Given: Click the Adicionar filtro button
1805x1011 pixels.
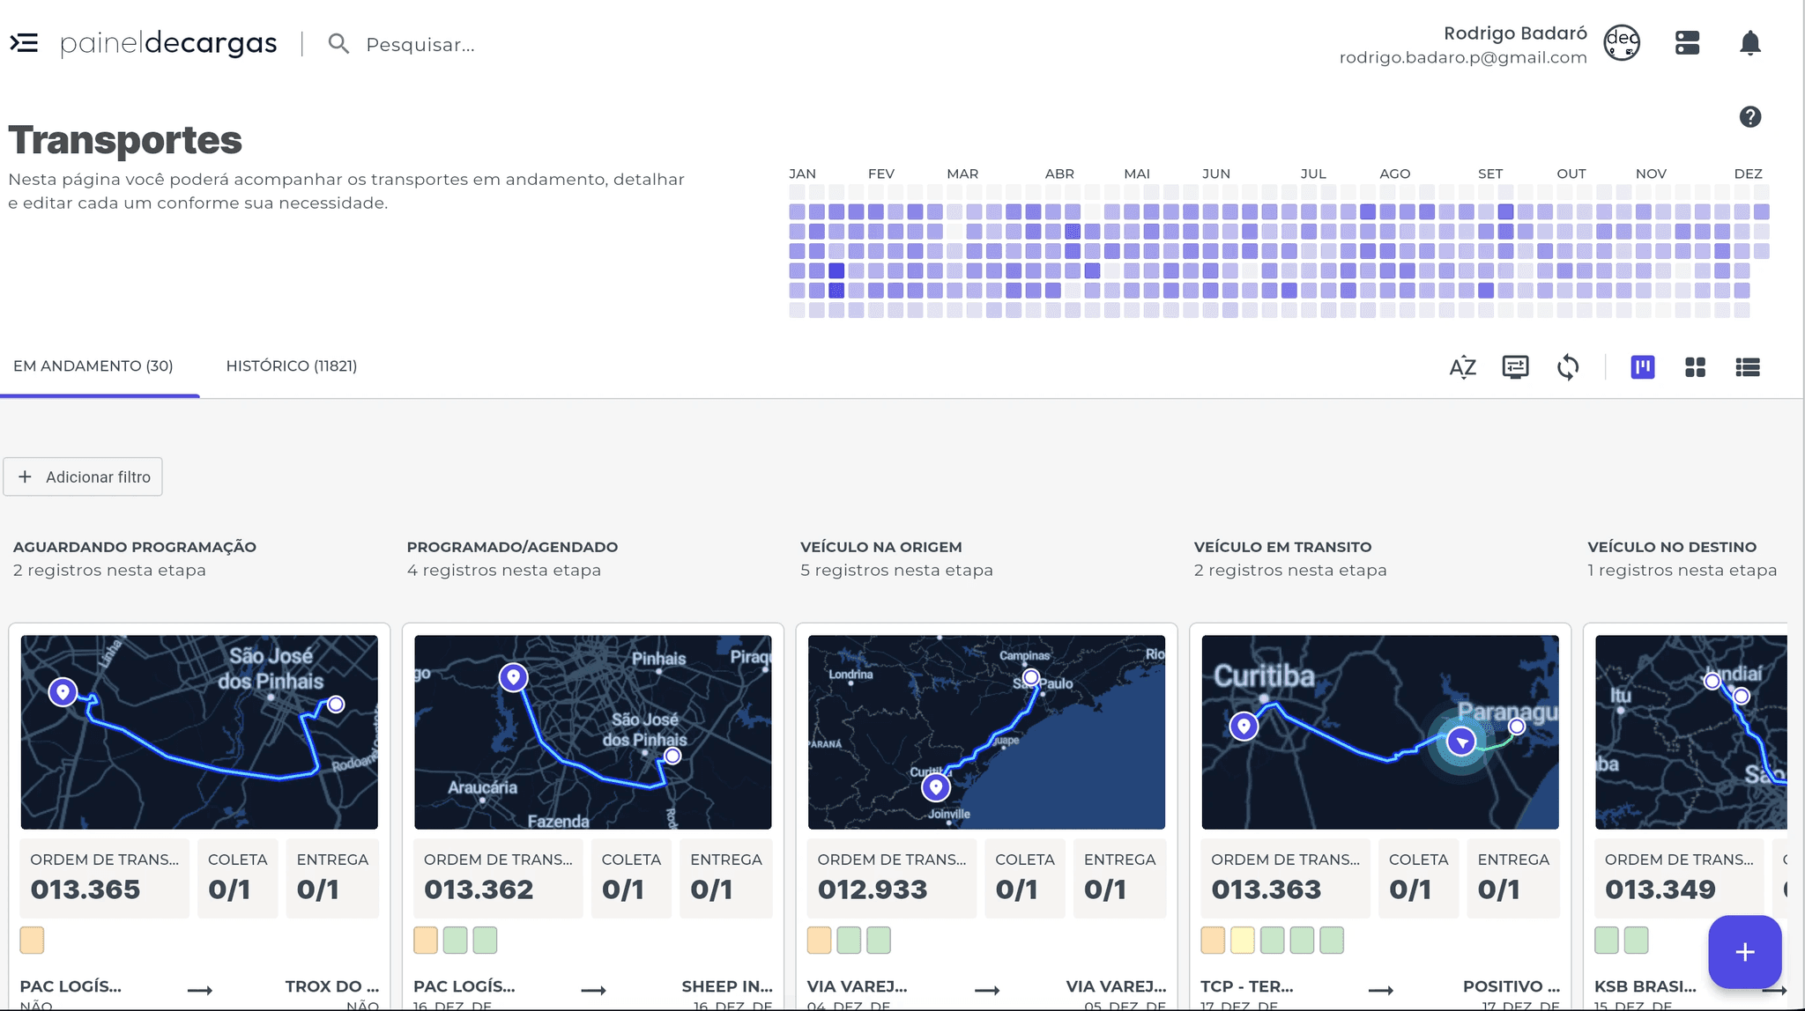Looking at the screenshot, I should (x=83, y=476).
